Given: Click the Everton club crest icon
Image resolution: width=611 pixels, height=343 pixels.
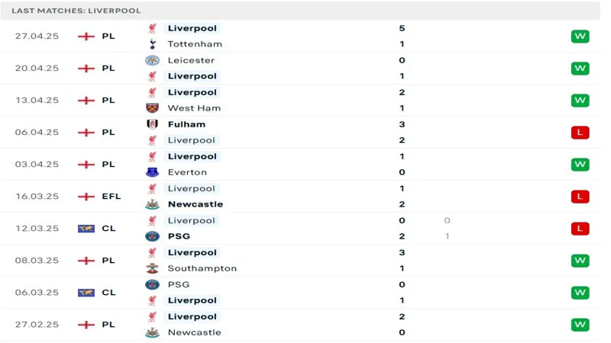Looking at the screenshot, I should coord(152,172).
